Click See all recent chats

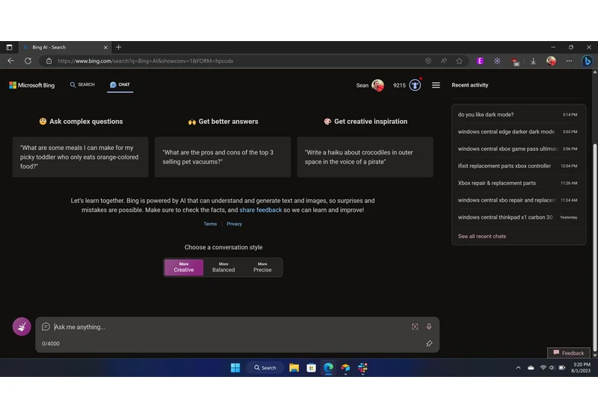pyautogui.click(x=482, y=236)
